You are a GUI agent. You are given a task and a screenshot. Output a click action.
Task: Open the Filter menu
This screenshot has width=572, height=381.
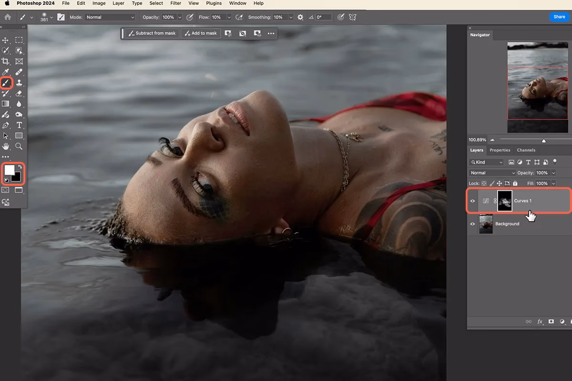click(x=175, y=3)
